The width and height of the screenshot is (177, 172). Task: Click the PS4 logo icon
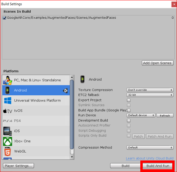click(7, 121)
